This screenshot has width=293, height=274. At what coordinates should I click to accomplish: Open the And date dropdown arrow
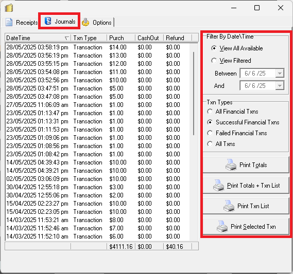[x=280, y=86]
